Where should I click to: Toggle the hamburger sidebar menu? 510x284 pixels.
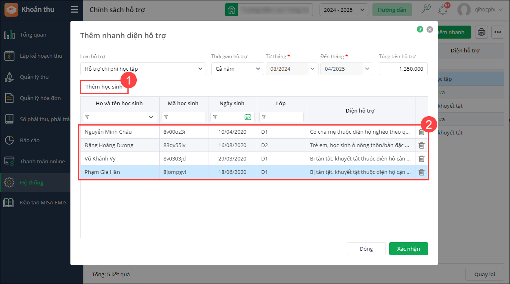point(74,10)
